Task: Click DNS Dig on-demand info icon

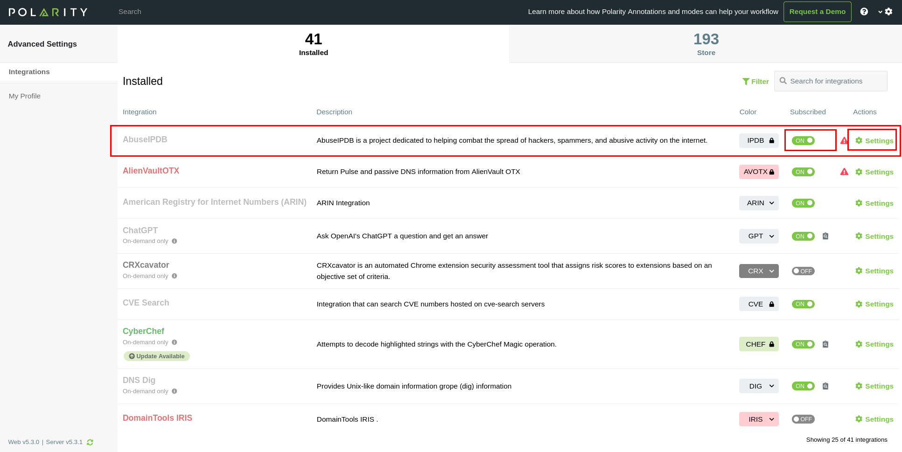Action: click(x=175, y=391)
